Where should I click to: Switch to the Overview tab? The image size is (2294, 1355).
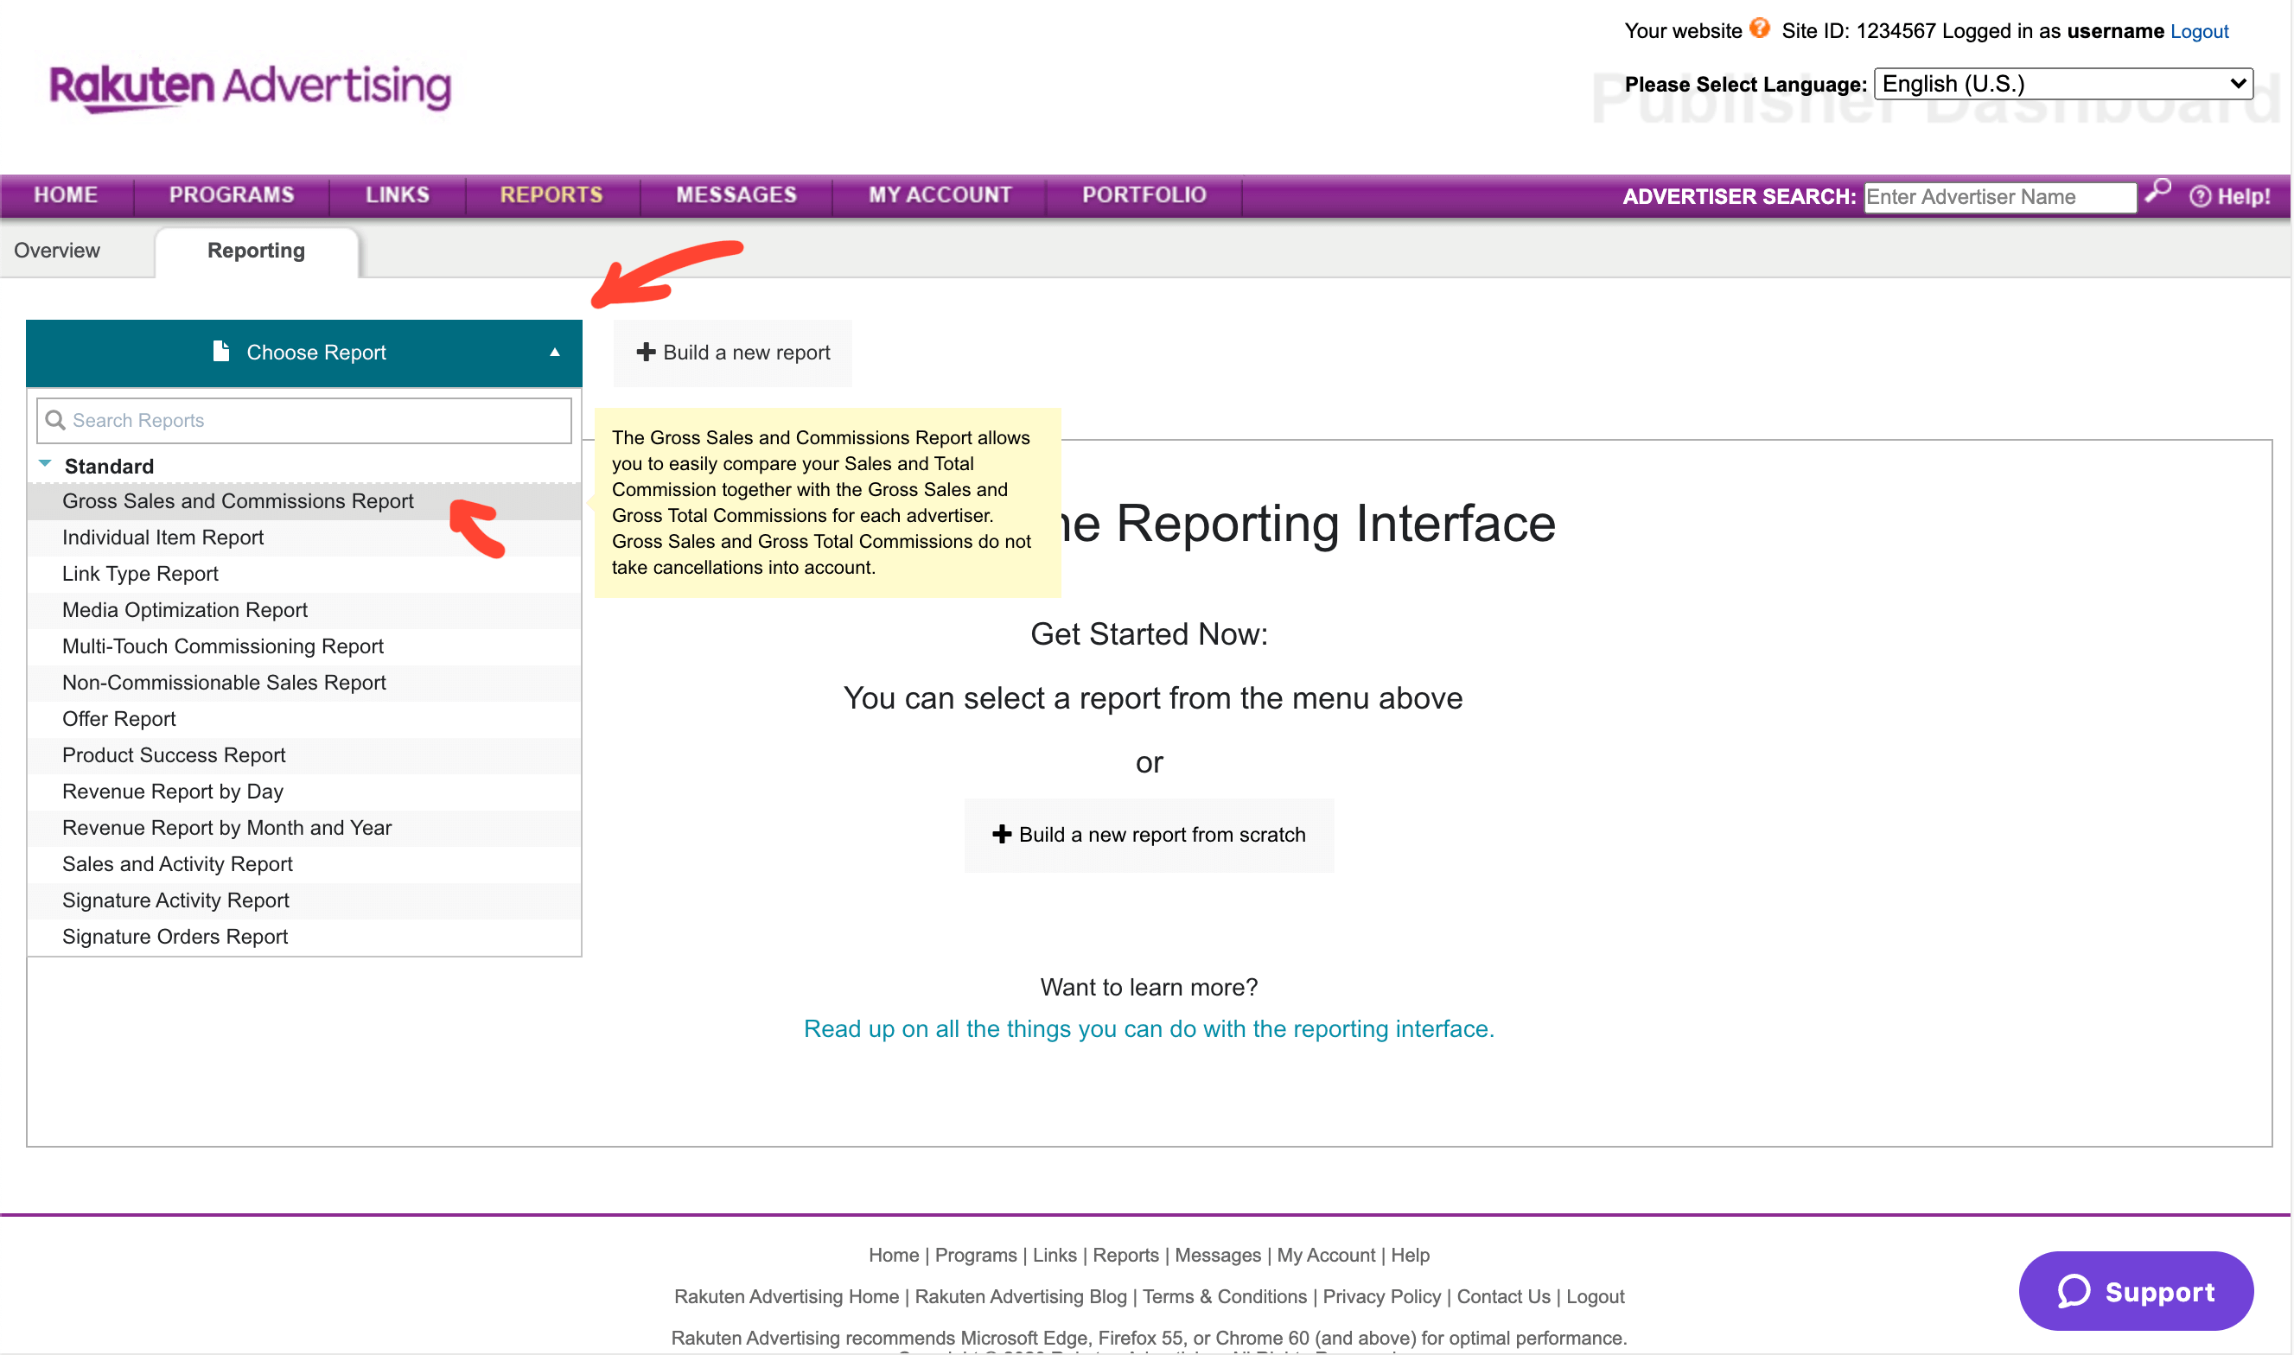pos(57,251)
